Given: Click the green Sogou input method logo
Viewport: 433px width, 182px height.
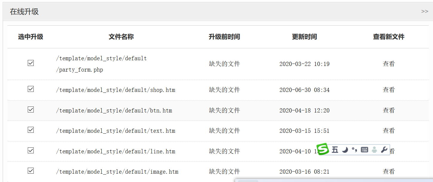Looking at the screenshot, I should point(323,149).
